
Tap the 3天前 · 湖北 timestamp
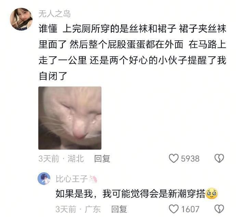[x=61, y=159]
